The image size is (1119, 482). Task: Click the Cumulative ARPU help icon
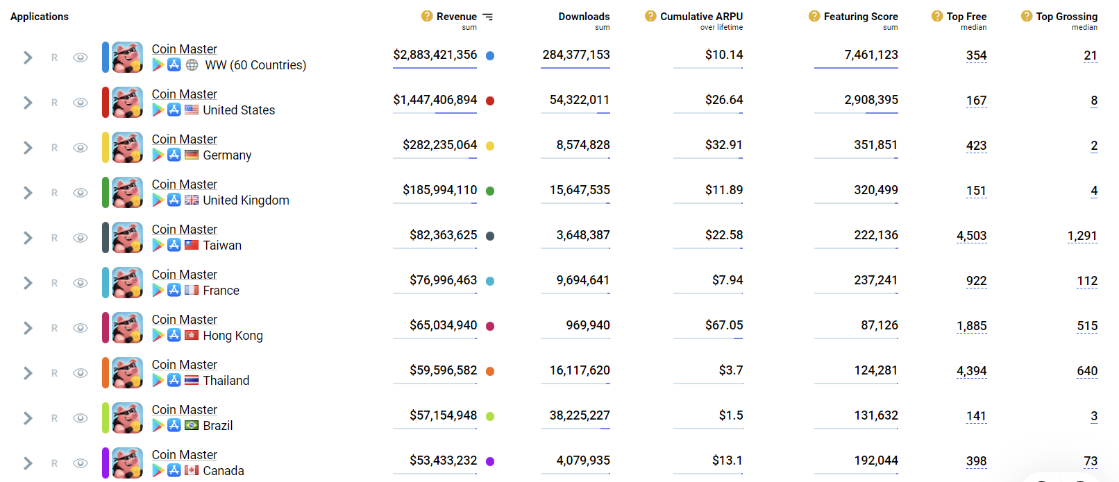pyautogui.click(x=650, y=16)
